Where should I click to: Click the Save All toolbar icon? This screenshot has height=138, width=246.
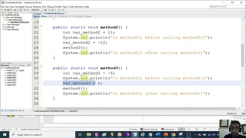click(x=11, y=10)
